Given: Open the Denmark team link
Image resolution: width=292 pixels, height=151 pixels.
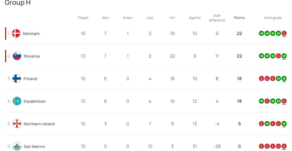Looking at the screenshot, I should 31,34.
